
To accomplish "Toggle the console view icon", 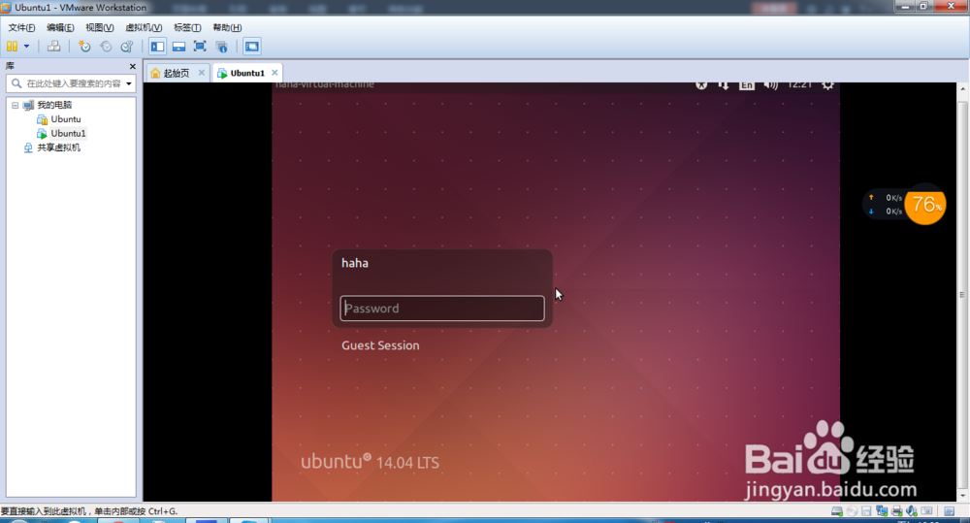I will coord(252,47).
